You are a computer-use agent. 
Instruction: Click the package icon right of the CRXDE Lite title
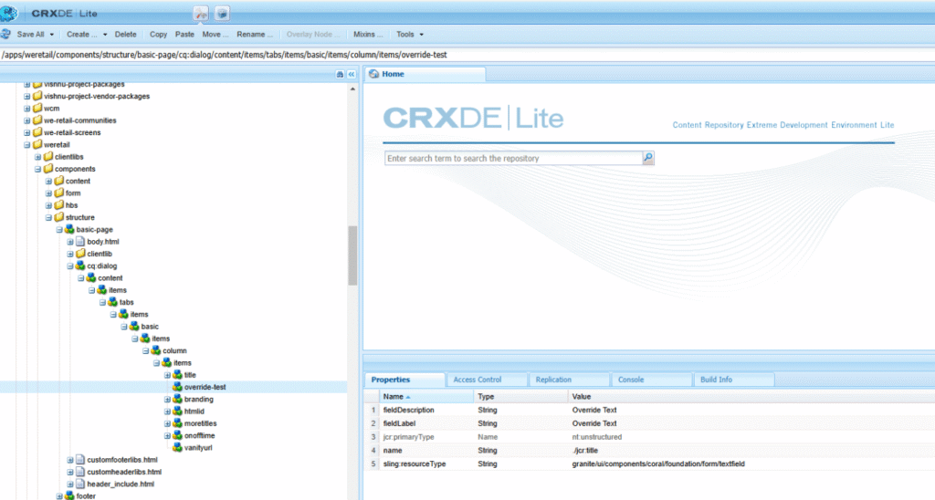pyautogui.click(x=222, y=13)
